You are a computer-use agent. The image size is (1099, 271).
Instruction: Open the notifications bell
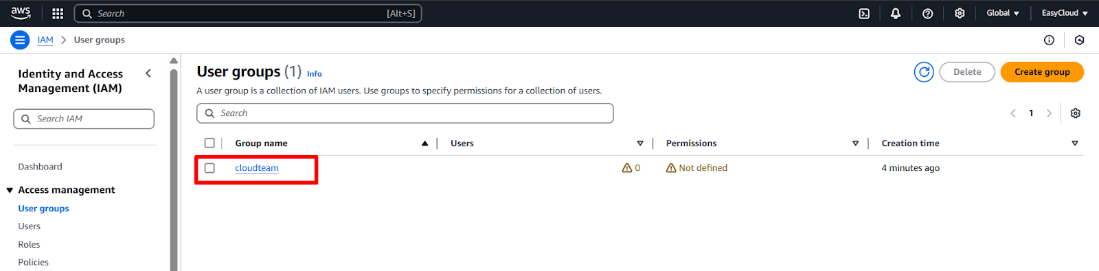click(x=896, y=13)
